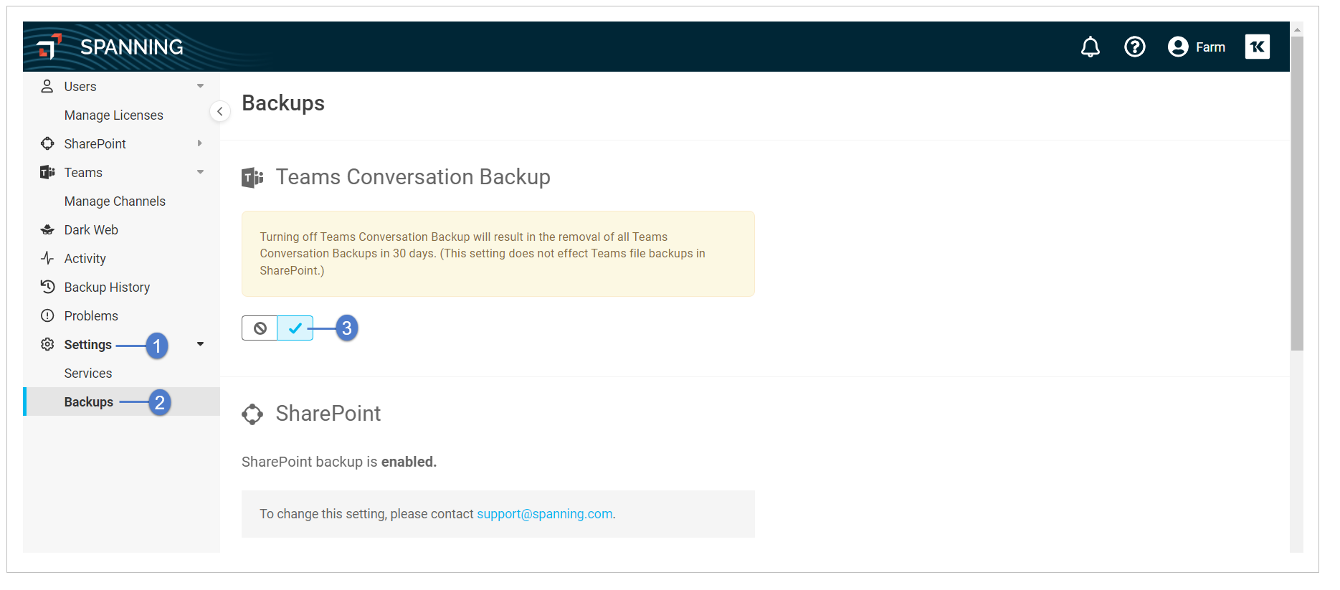This screenshot has width=1340, height=590.
Task: Click the Settings menu label
Action: tap(87, 344)
